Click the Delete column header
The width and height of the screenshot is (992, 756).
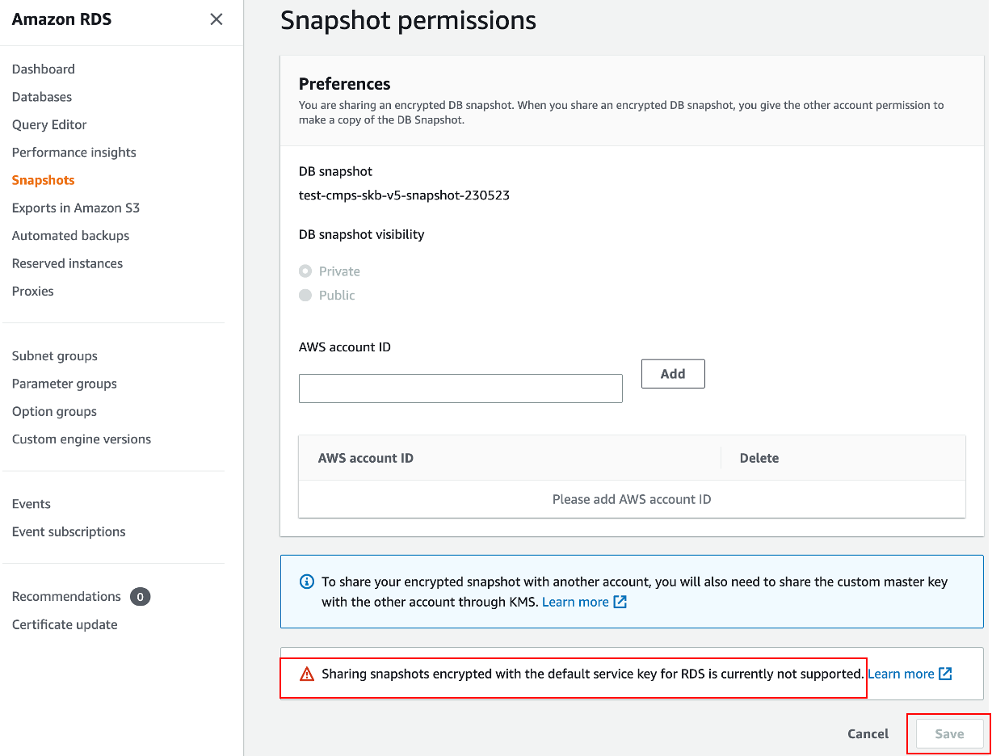759,458
